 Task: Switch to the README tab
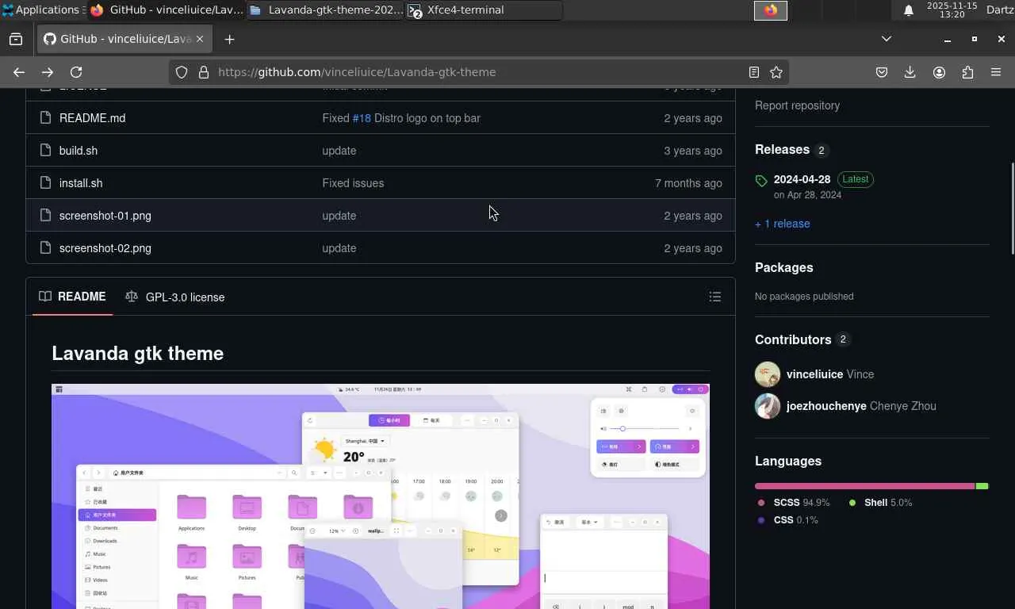(x=72, y=297)
